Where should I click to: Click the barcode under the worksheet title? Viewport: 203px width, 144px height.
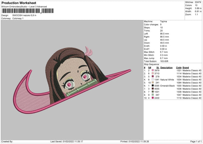pos(28,11)
